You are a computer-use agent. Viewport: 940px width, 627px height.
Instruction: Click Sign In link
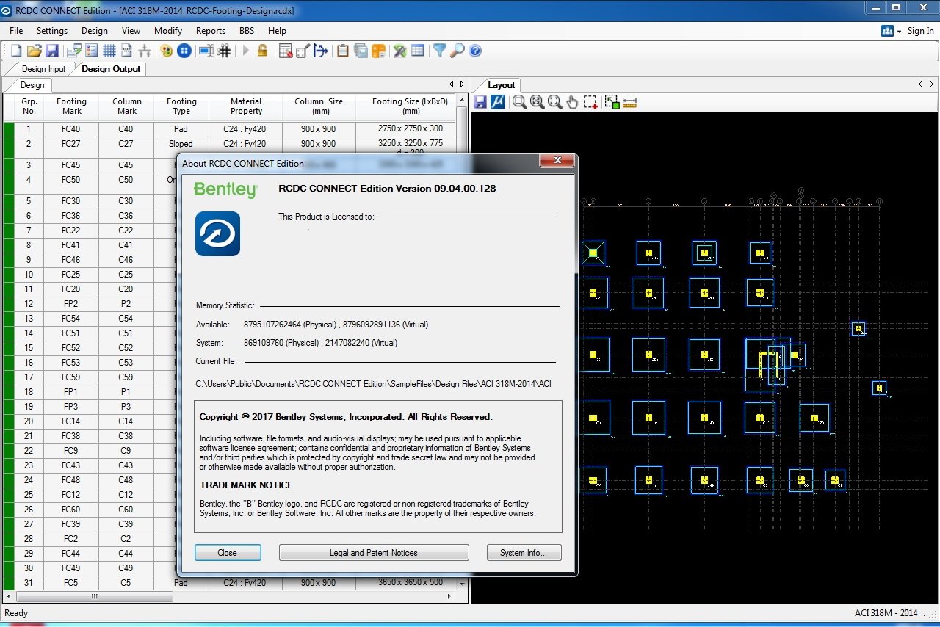(921, 31)
